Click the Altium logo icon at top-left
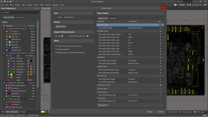This screenshot has width=208, height=117. coord(2,2)
